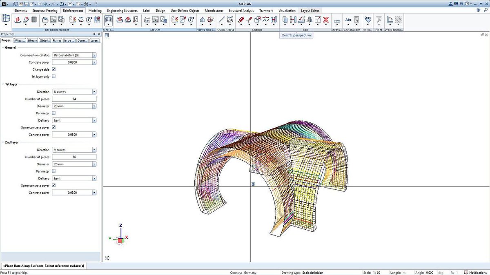Viewport: 490px width, 275px height.
Task: Switch to the Layers panel tab
Action: pos(94,40)
